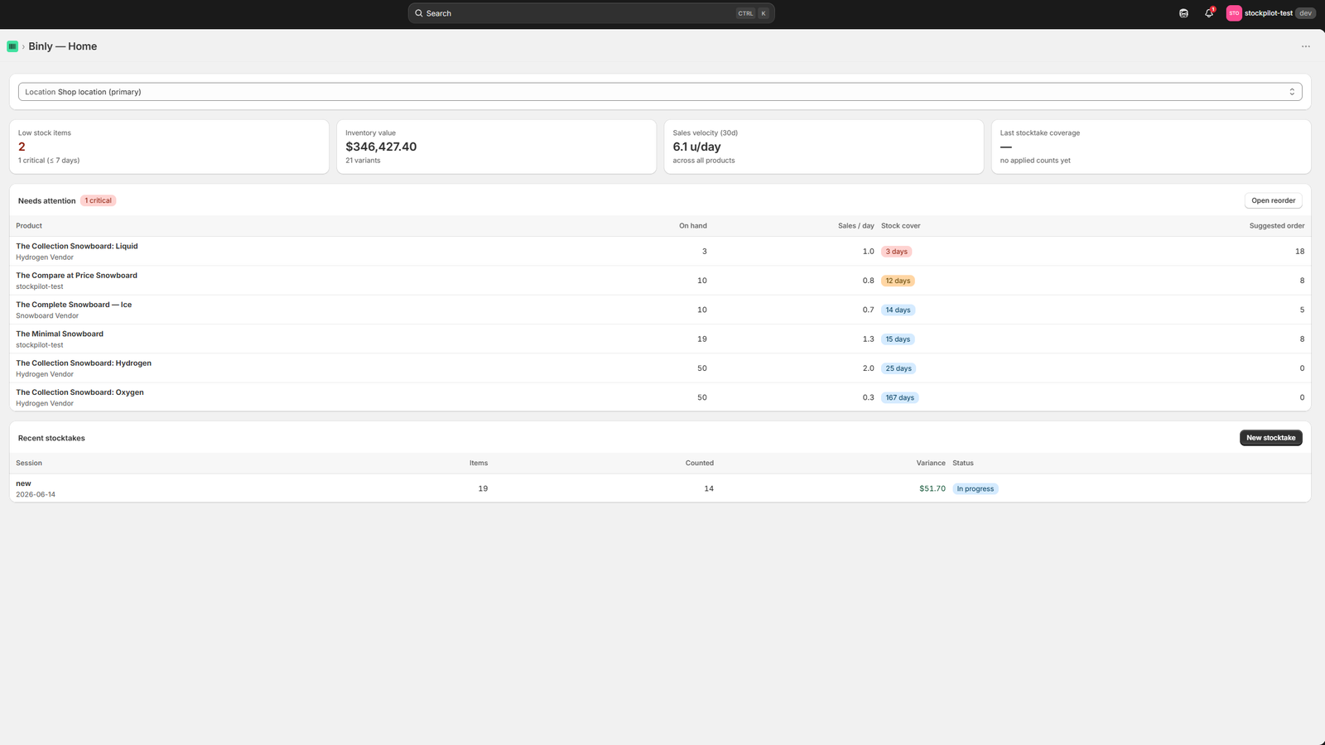Click the 3 days stock cover badge
This screenshot has height=745, width=1325.
click(x=896, y=252)
